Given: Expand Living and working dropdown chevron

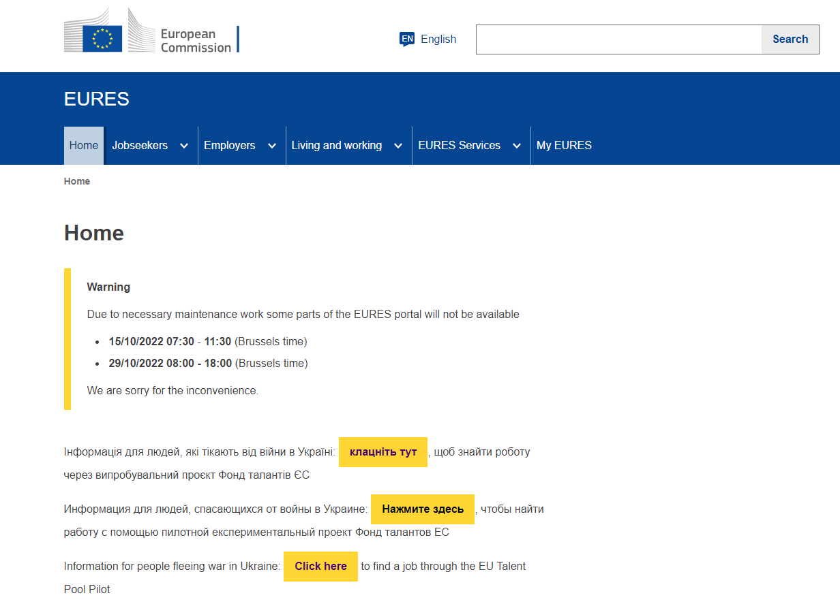Looking at the screenshot, I should pyautogui.click(x=398, y=146).
